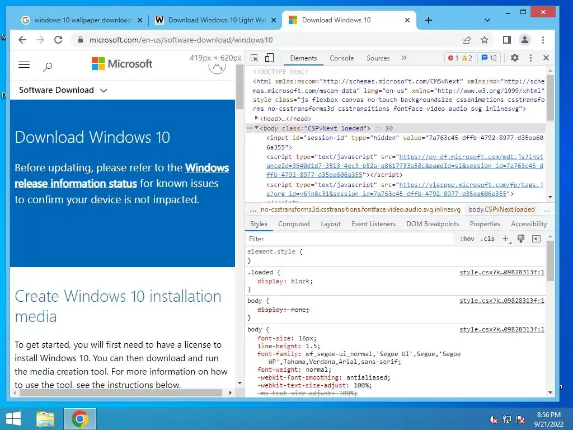Image resolution: width=573 pixels, height=430 pixels.
Task: Open File Explorer from taskbar
Action: click(x=45, y=419)
